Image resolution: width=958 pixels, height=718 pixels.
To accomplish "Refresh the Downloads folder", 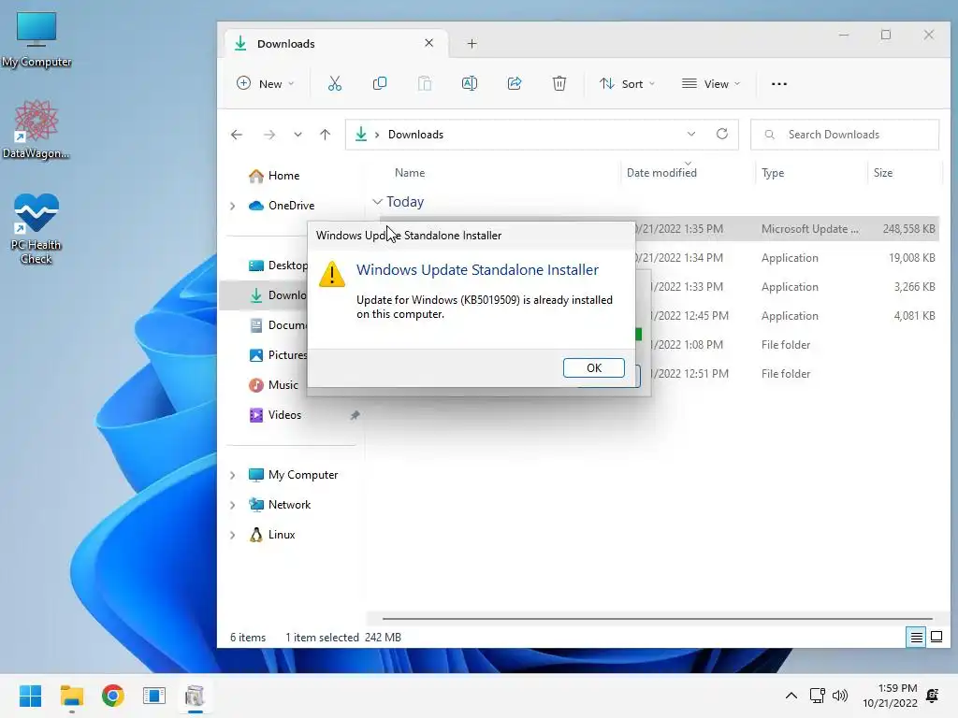I will coord(722,134).
